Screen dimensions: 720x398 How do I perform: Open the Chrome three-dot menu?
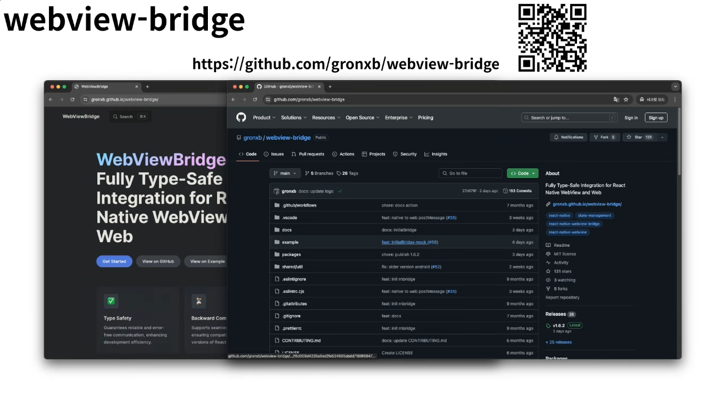point(675,100)
